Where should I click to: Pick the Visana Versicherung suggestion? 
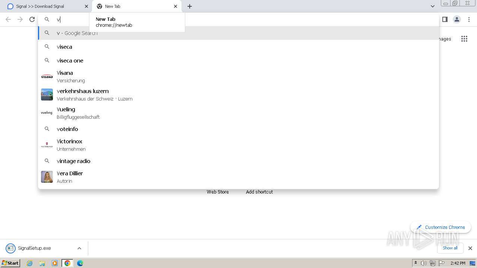click(238, 76)
